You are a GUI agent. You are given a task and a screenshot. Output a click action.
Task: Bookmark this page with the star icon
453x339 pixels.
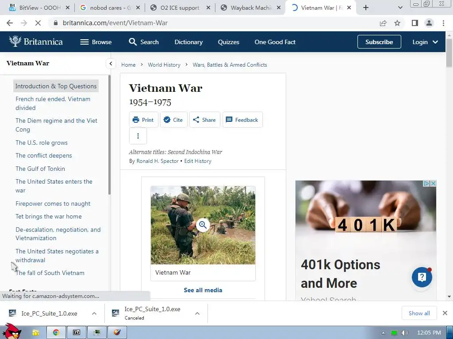coord(397,23)
